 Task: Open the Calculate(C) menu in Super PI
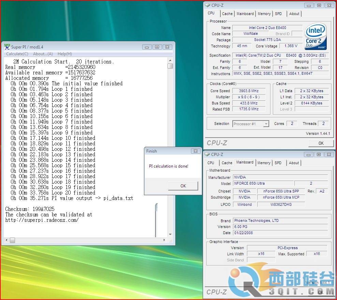point(17,54)
